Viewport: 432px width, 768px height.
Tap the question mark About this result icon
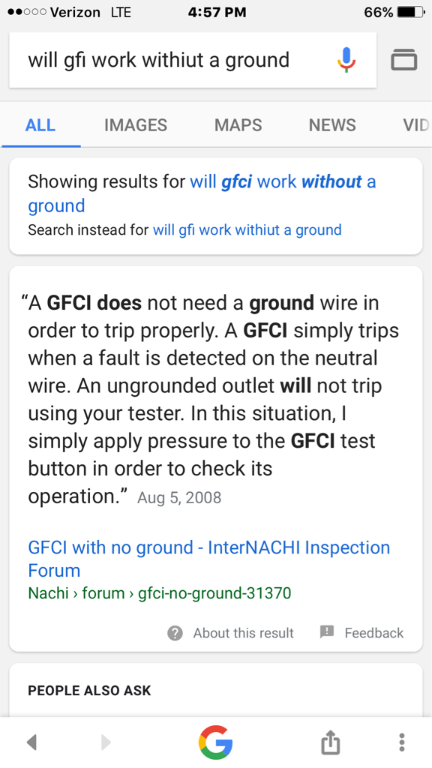tap(175, 633)
